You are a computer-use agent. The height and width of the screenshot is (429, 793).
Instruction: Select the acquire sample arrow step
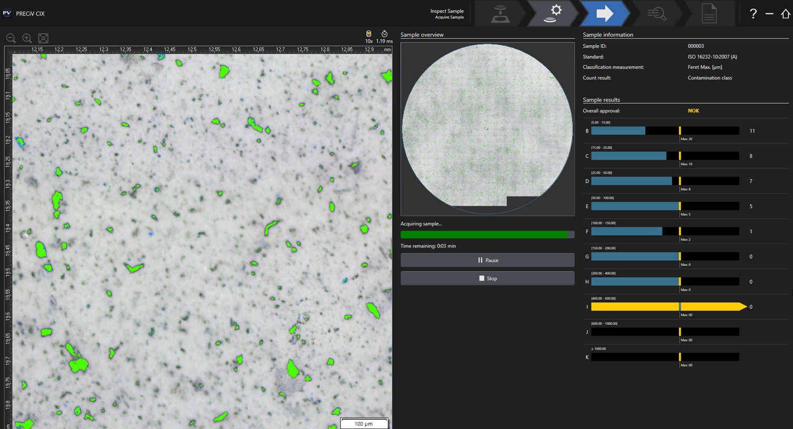click(x=604, y=14)
